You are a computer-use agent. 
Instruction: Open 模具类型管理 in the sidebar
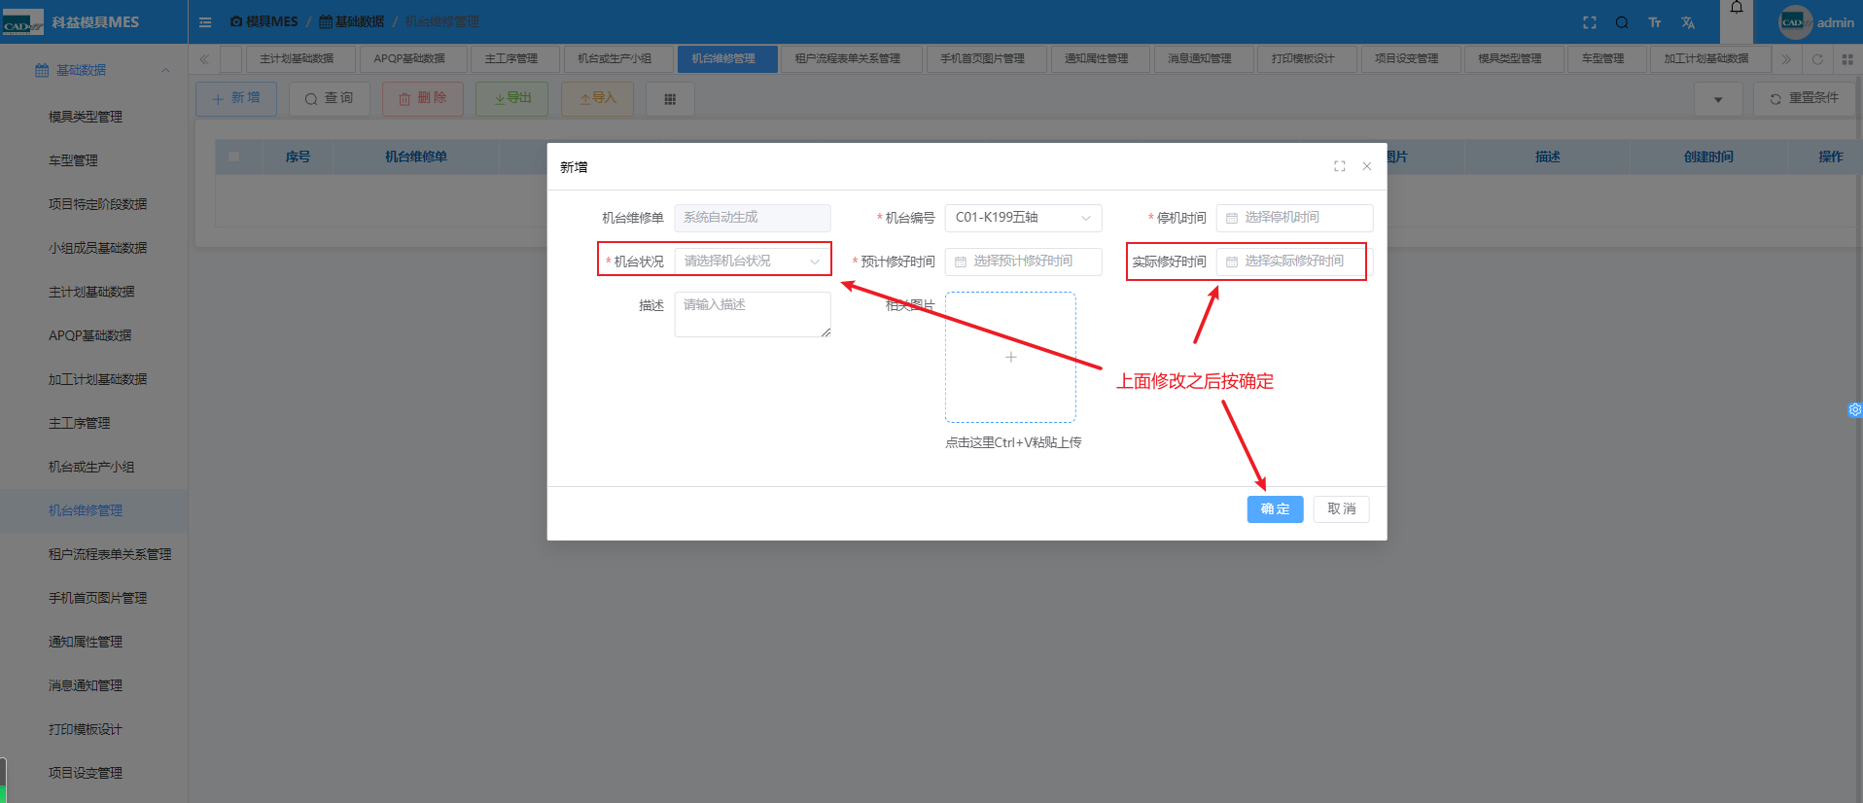click(94, 117)
